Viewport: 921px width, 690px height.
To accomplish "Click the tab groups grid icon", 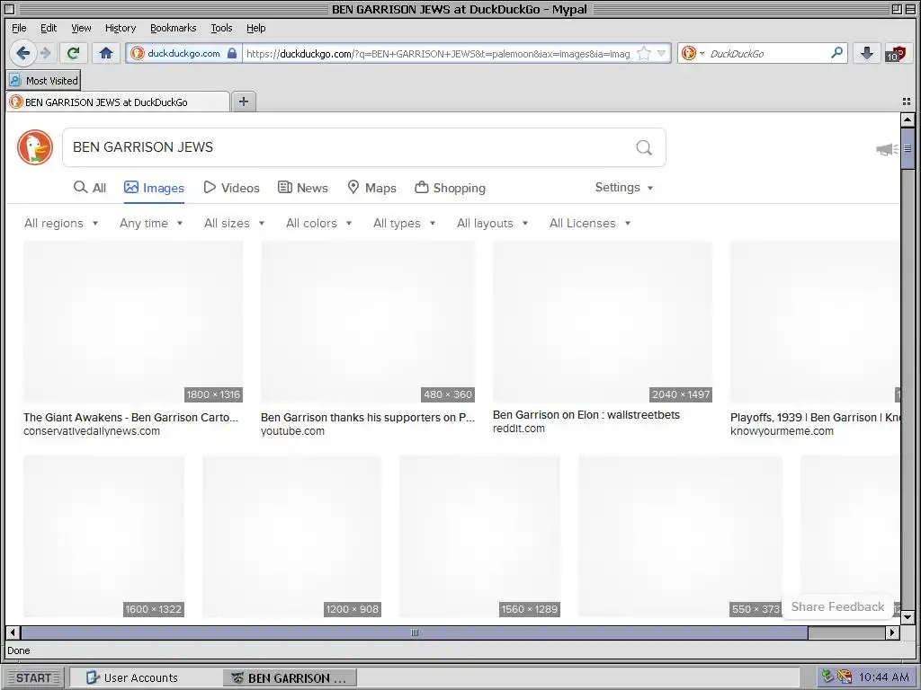I will (x=907, y=102).
